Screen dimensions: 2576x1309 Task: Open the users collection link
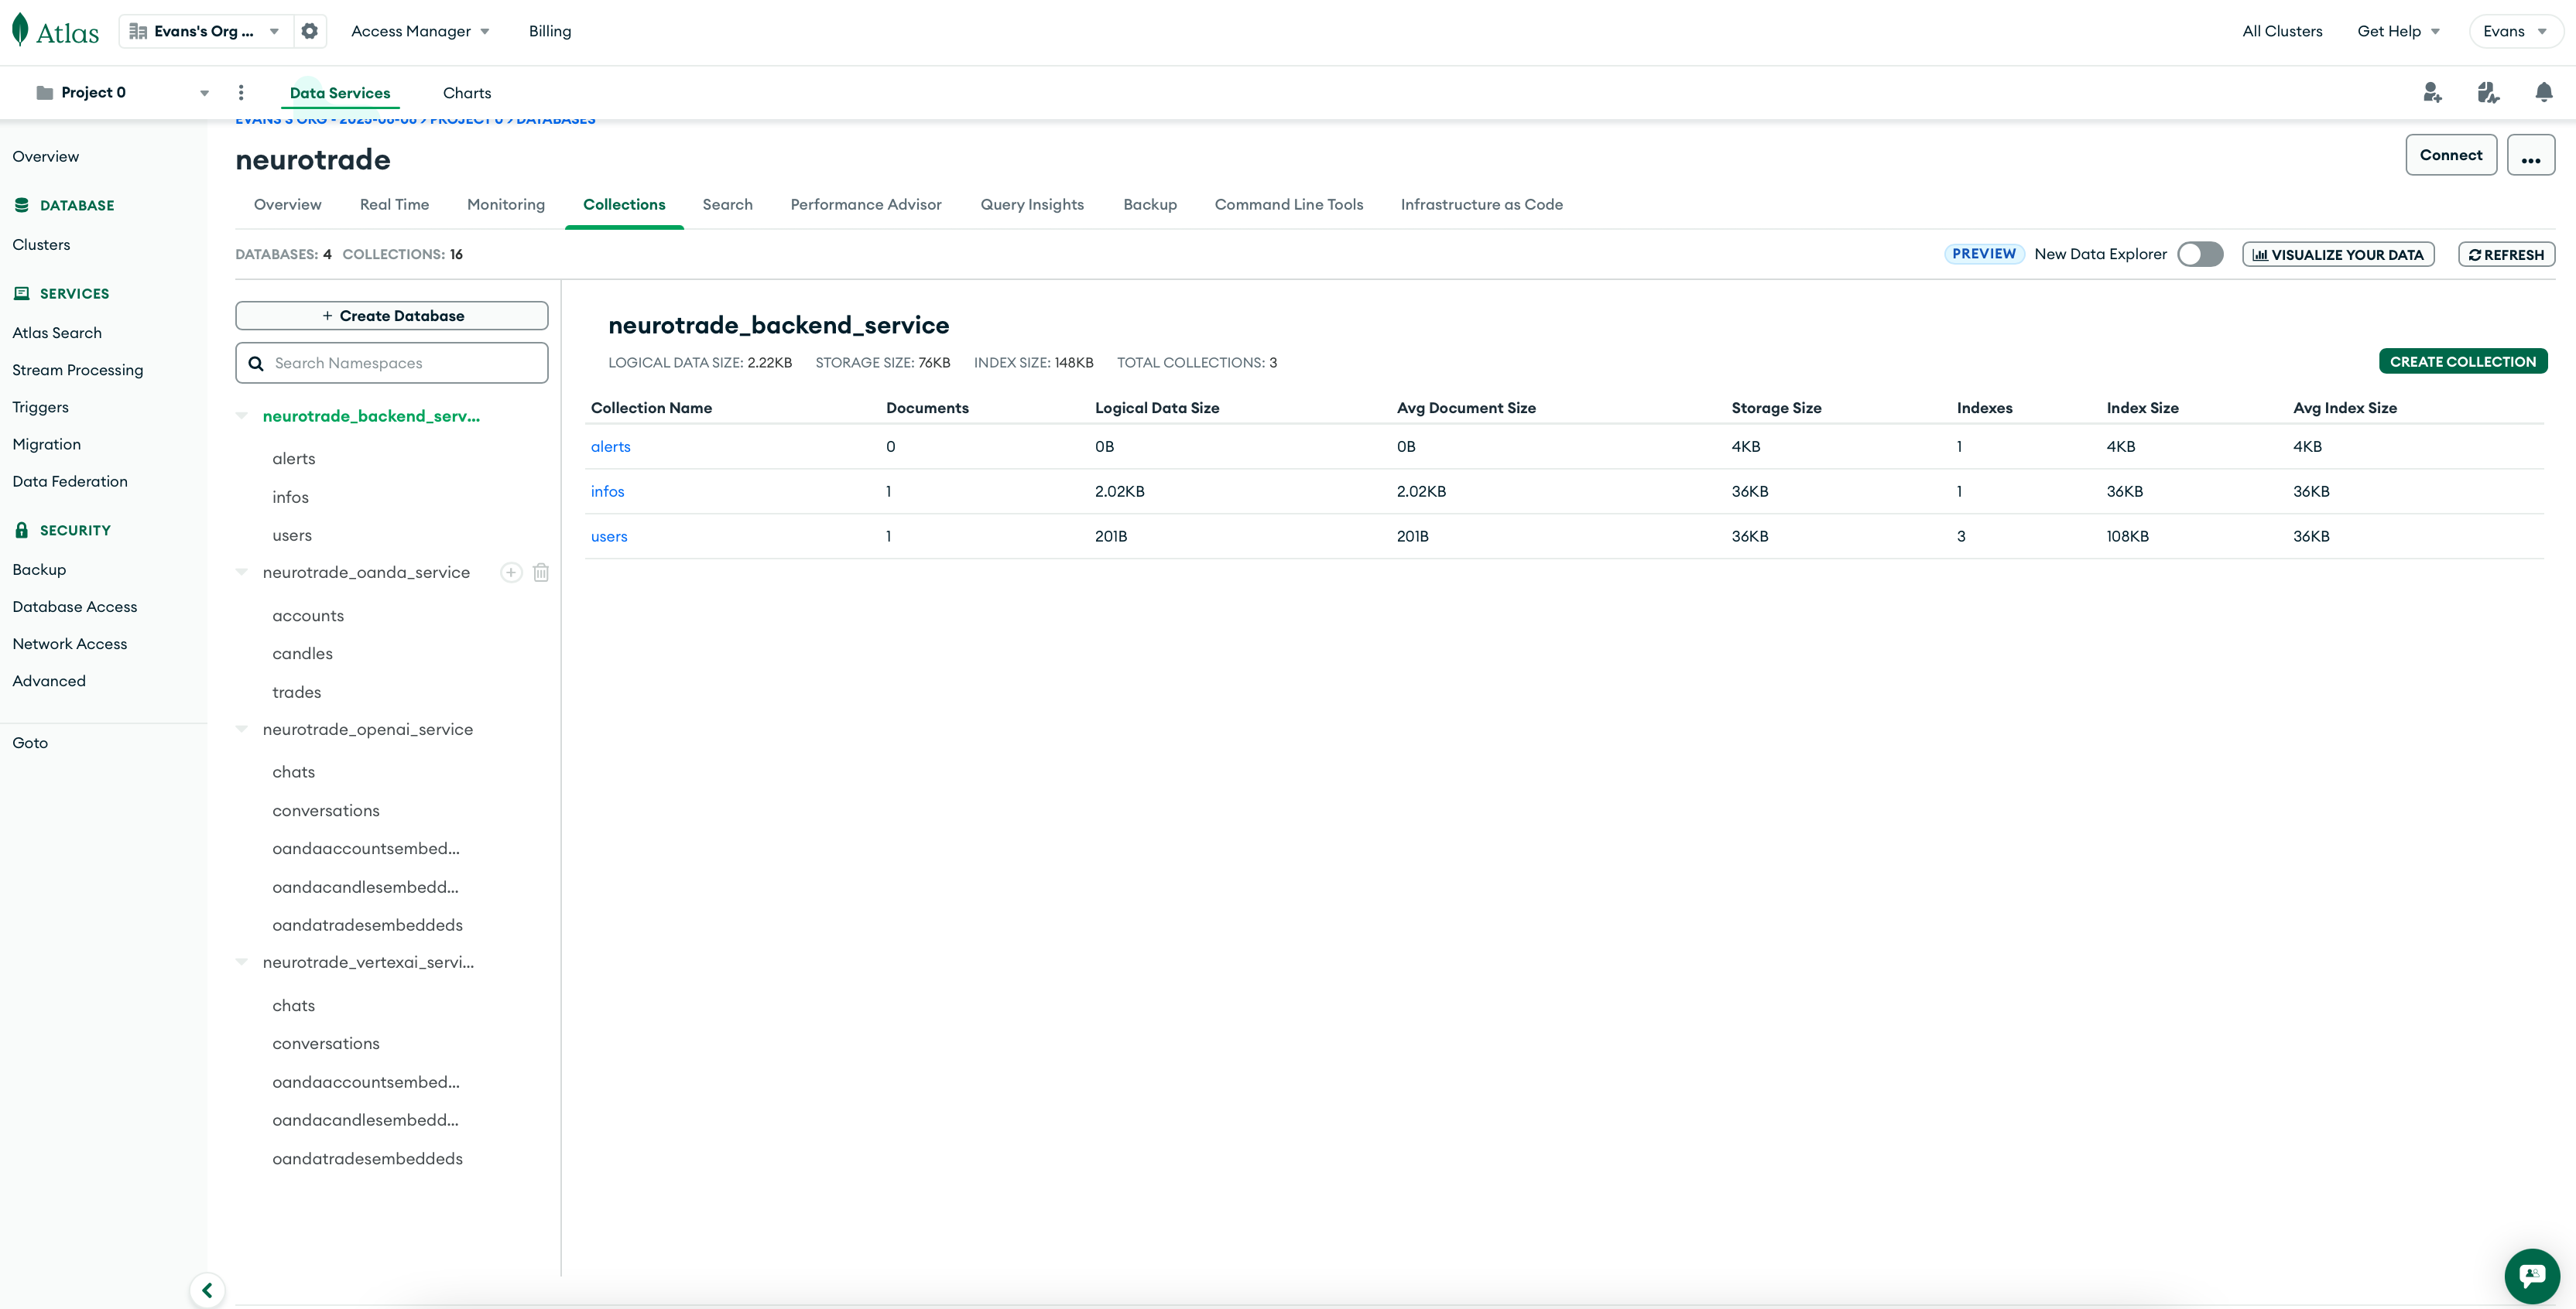coord(609,537)
